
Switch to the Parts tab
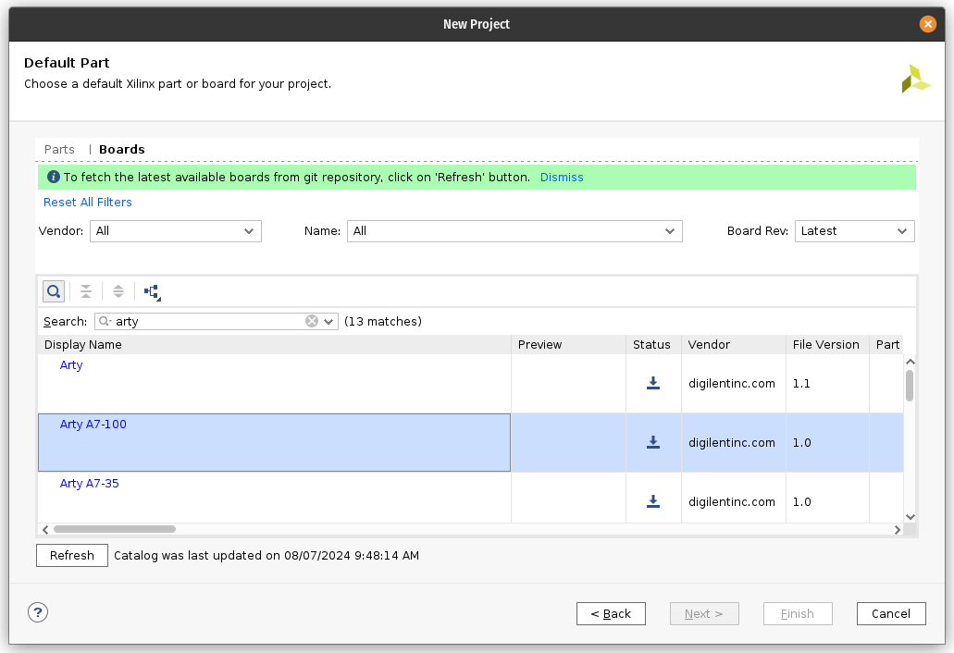coord(59,150)
